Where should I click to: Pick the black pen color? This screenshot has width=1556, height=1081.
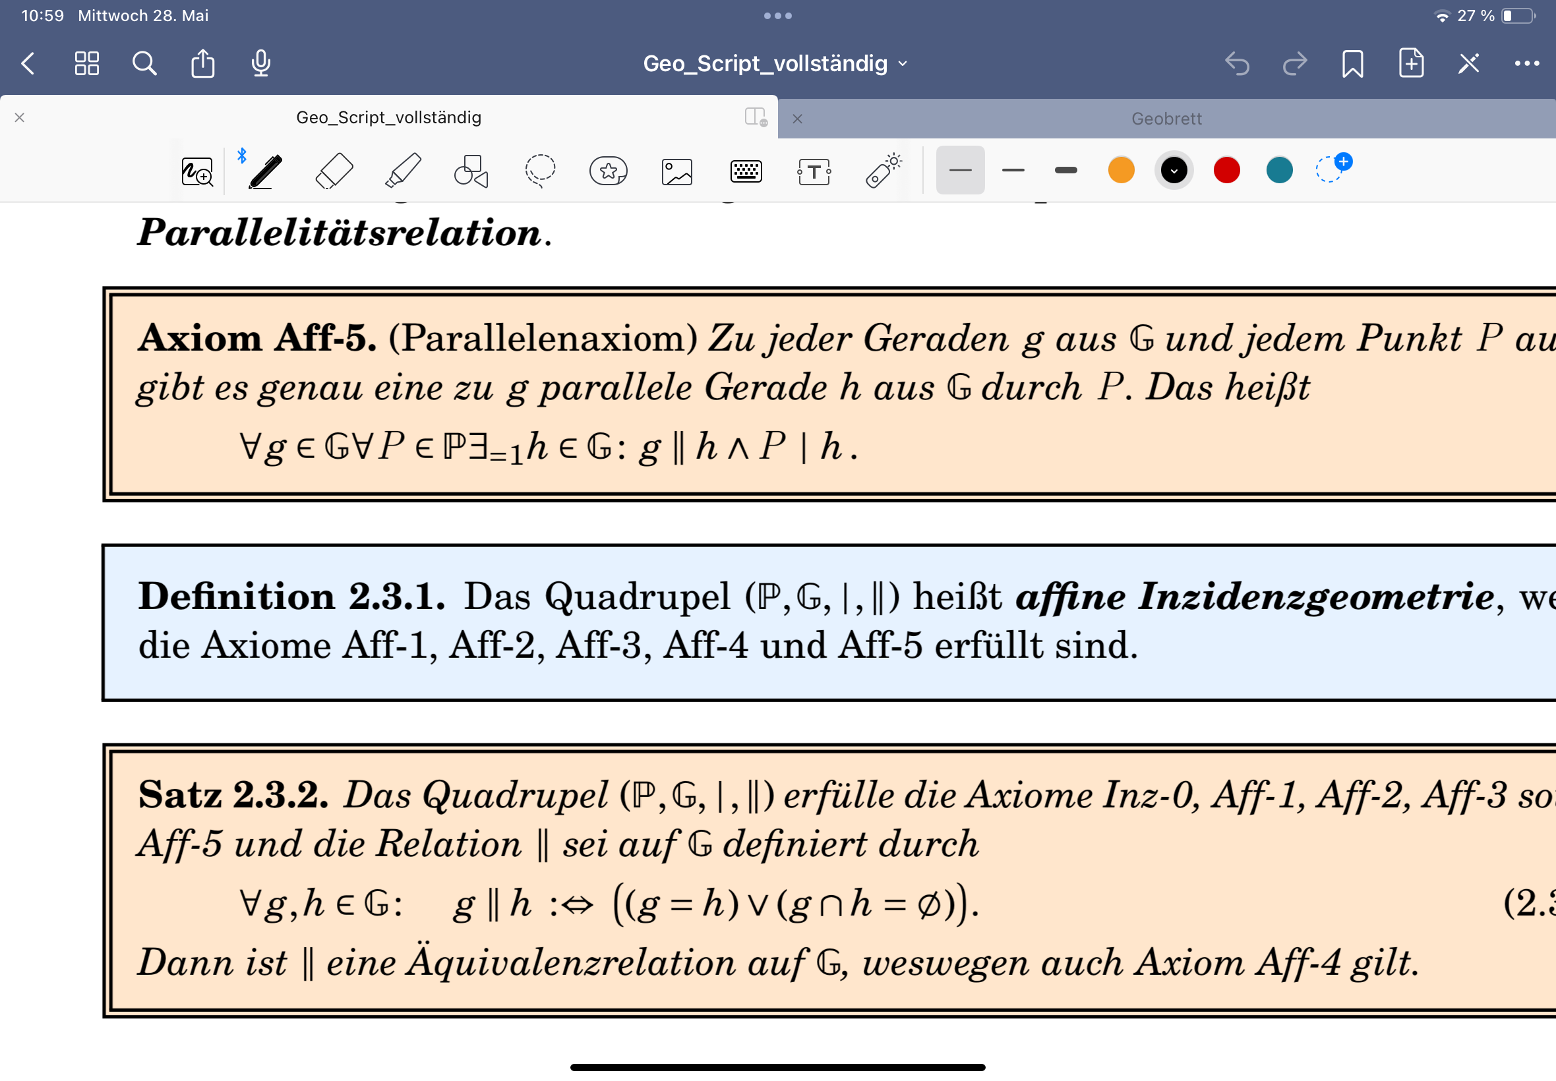[x=1174, y=170]
